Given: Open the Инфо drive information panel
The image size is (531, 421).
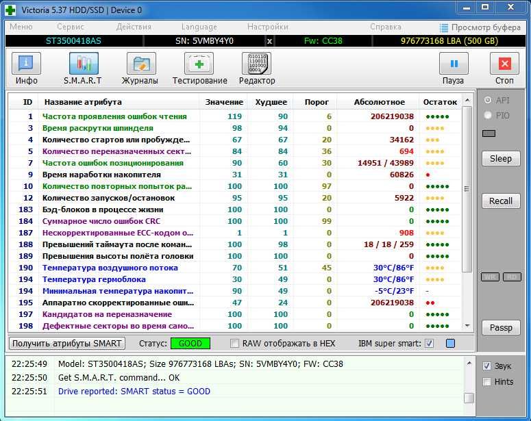Looking at the screenshot, I should coord(27,68).
